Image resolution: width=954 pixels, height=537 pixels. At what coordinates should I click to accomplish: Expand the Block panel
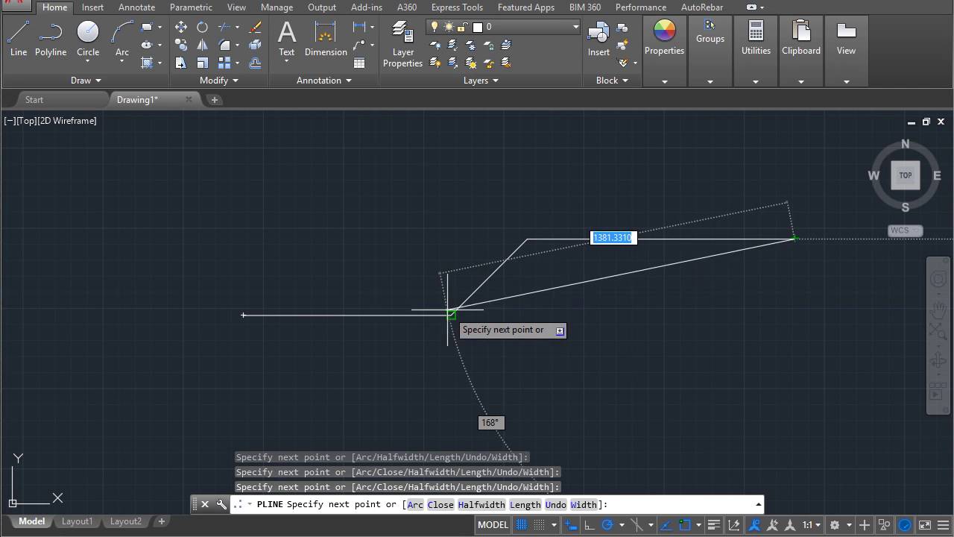(612, 81)
